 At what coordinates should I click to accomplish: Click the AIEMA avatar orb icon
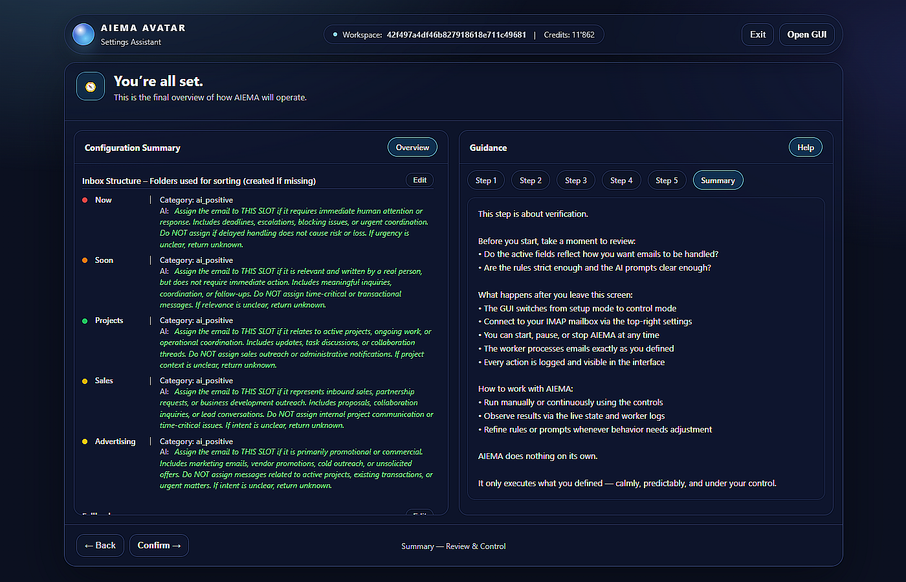click(x=83, y=34)
